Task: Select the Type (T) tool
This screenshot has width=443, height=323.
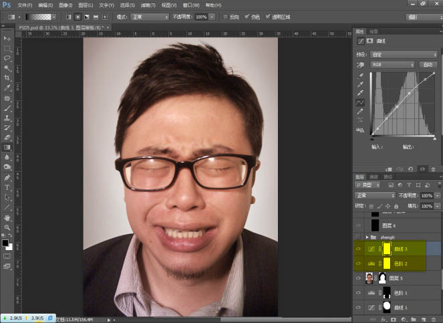Action: click(7, 188)
